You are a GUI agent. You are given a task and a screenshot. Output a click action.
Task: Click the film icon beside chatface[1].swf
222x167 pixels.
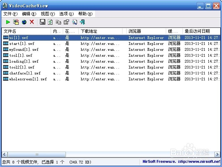click(6, 73)
